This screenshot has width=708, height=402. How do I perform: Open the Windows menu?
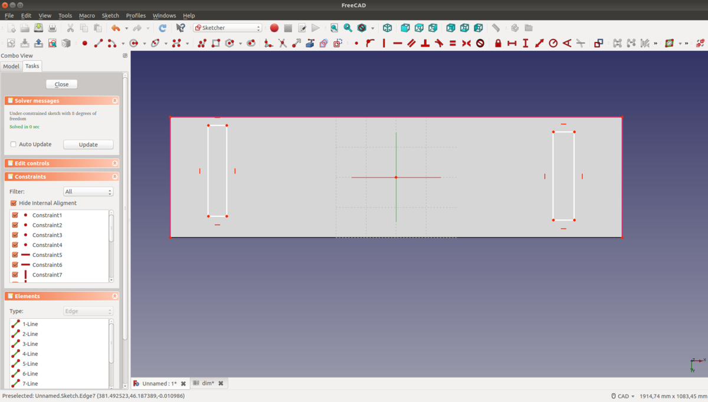click(x=164, y=15)
